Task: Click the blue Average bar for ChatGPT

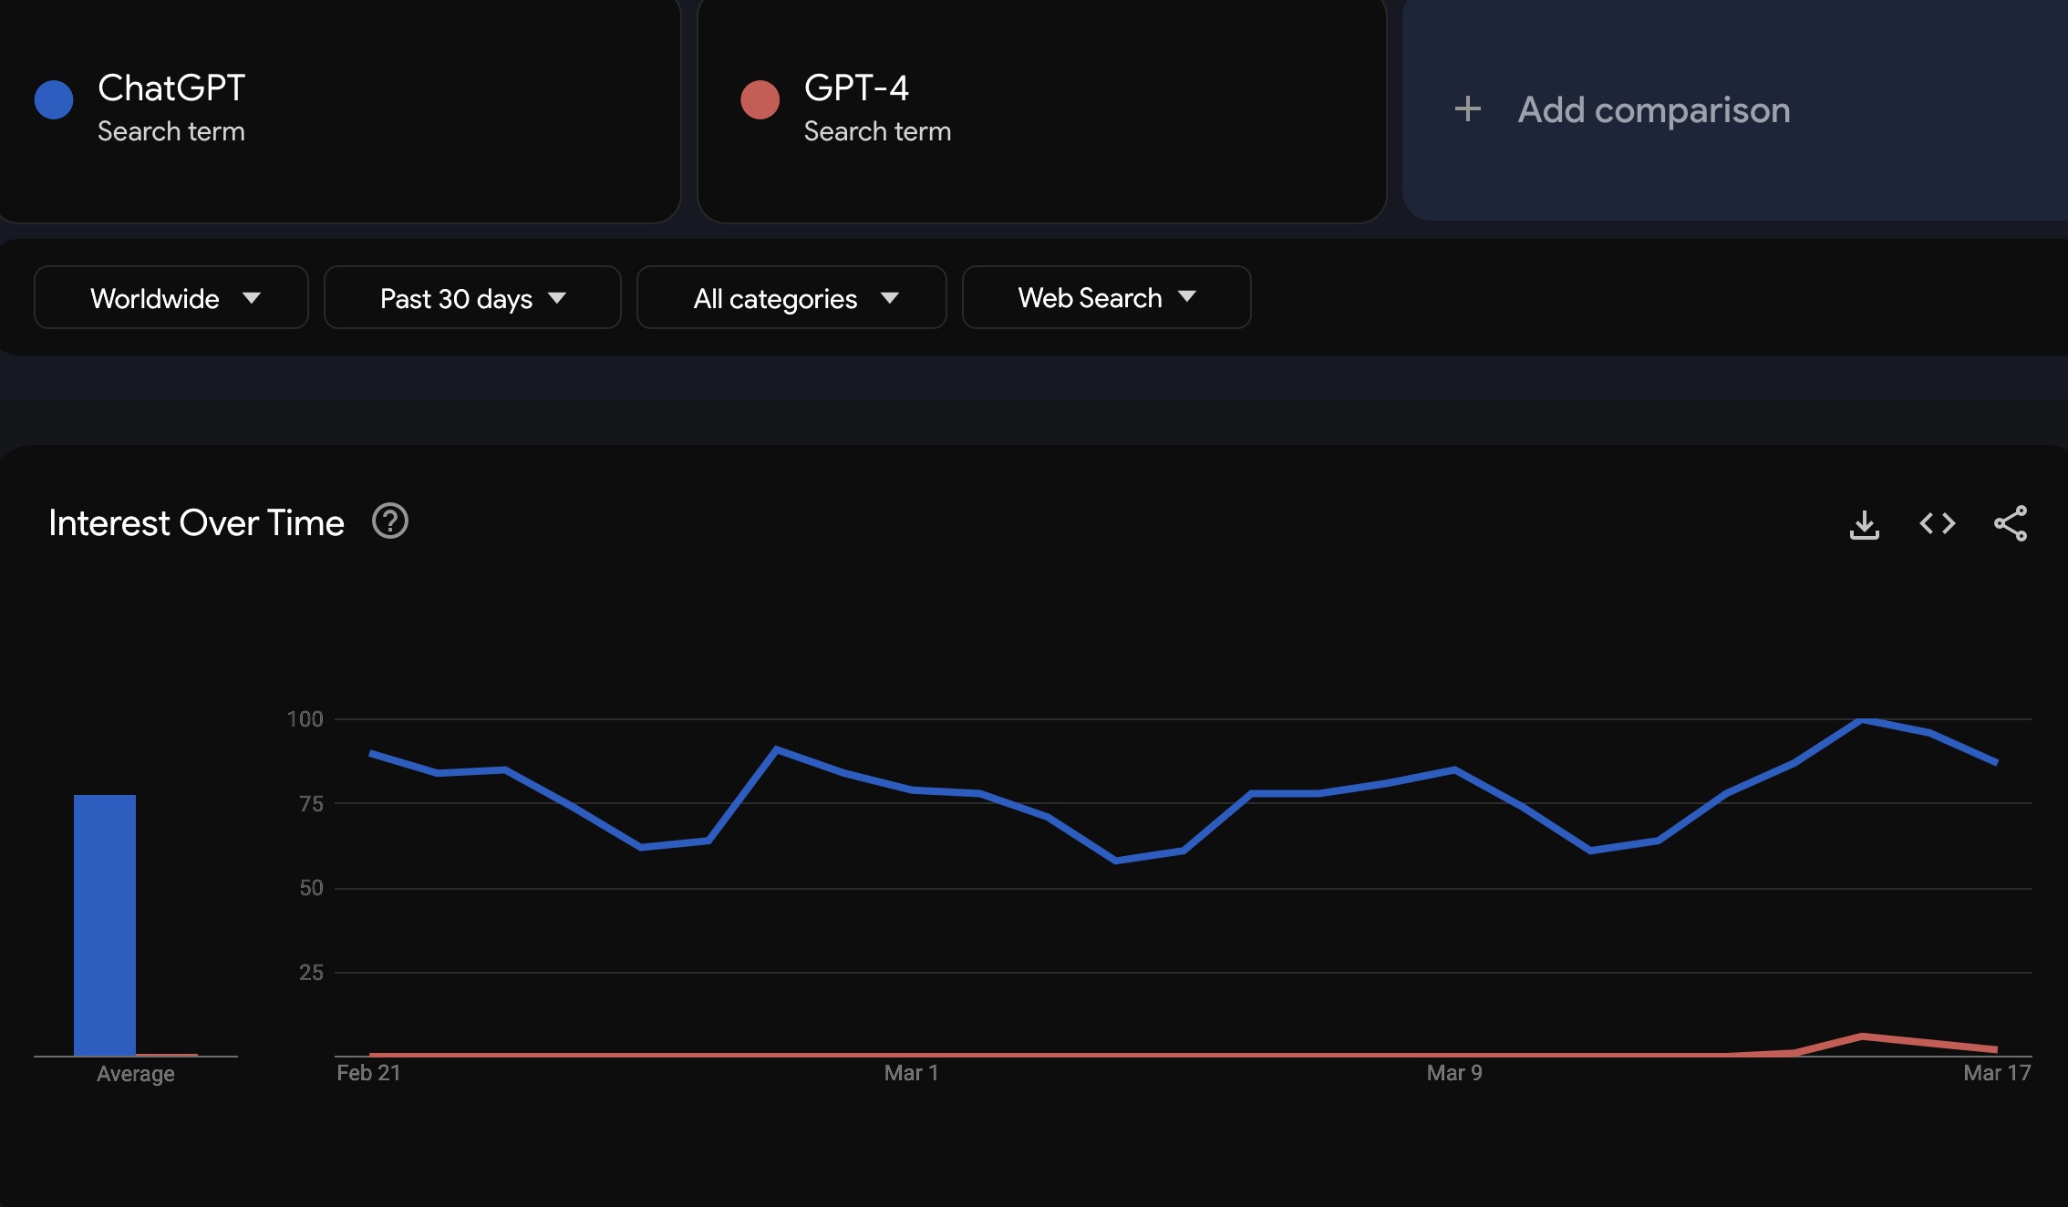Action: 105,925
